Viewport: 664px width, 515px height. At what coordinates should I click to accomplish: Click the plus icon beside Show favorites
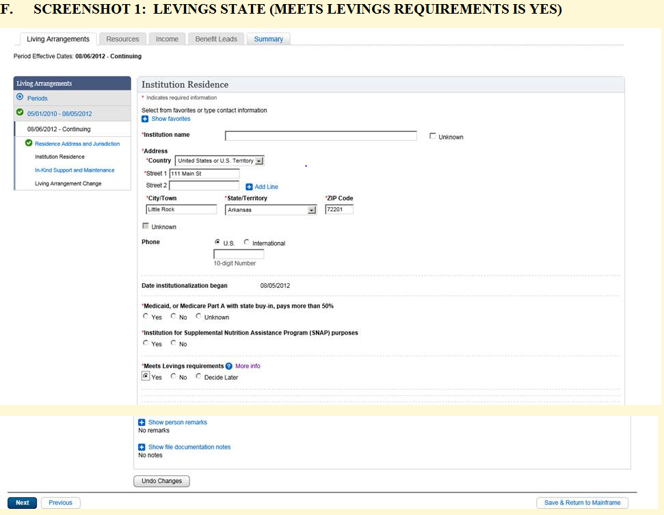pyautogui.click(x=145, y=119)
